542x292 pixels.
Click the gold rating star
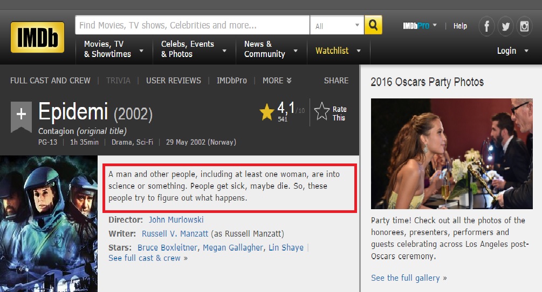tap(266, 112)
